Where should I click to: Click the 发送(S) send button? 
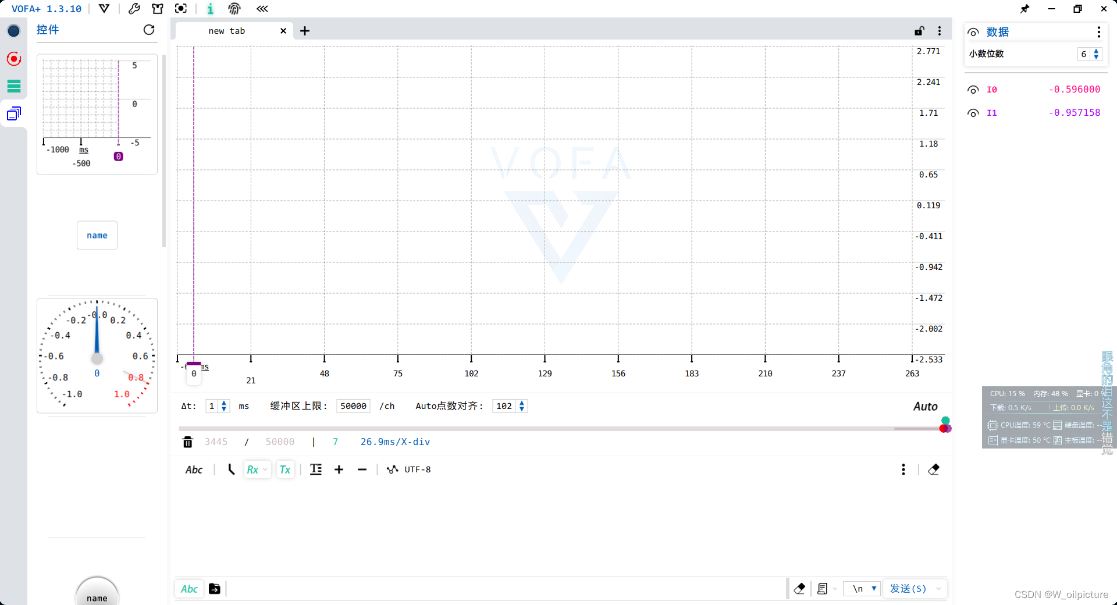click(x=908, y=589)
